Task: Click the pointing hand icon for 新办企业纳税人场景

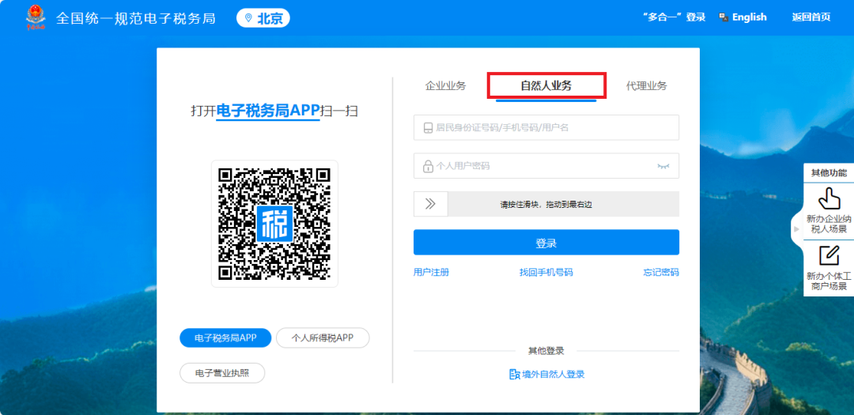Action: 829,198
